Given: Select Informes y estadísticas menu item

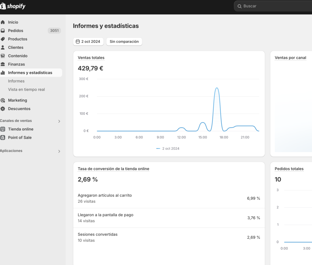Looking at the screenshot, I should point(31,72).
